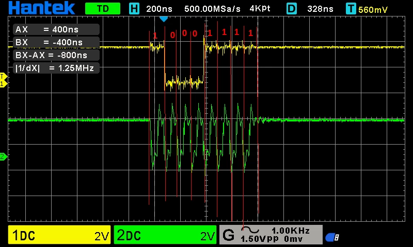Click the 1.50Vpp generator amplitude
This screenshot has width=413, height=247.
260,239
